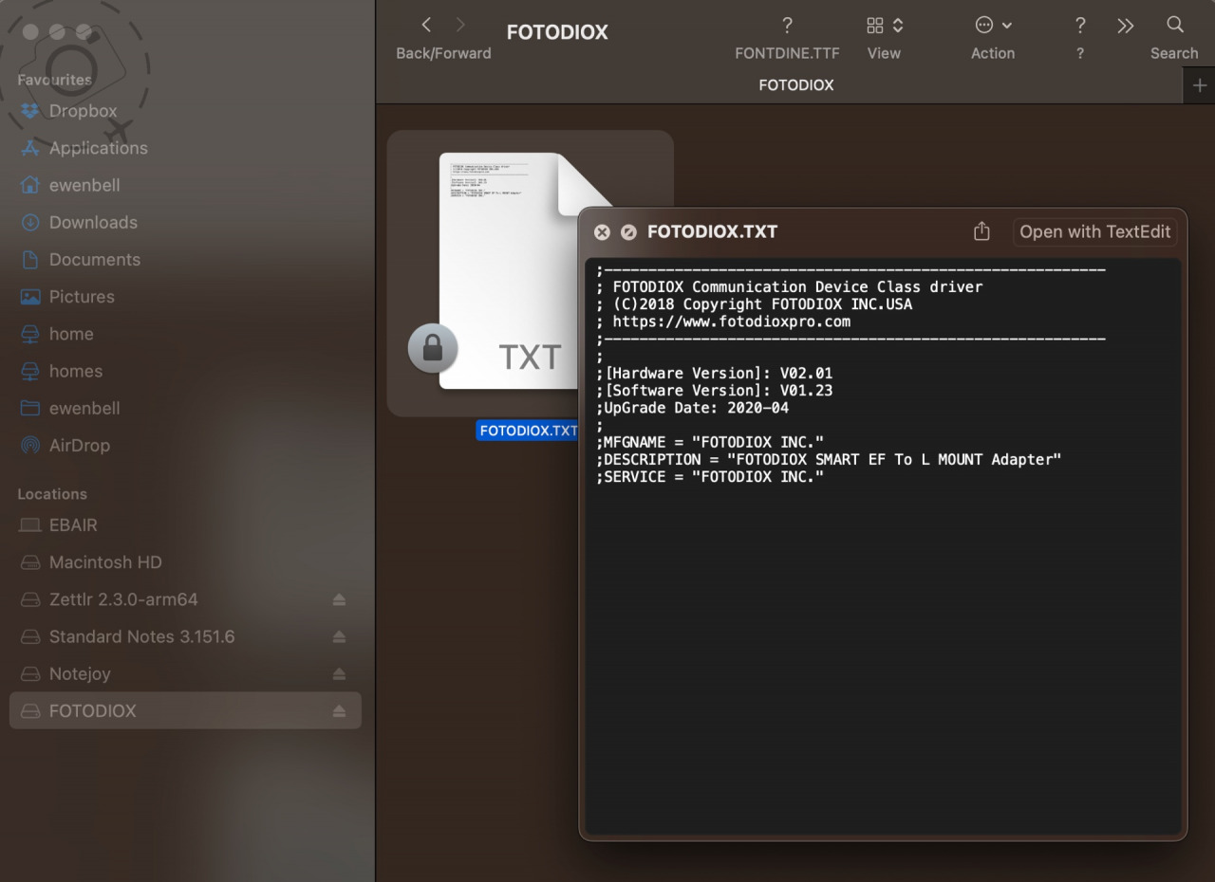The image size is (1215, 882).
Task: Select the FOTODIOX.TXT file name label
Action: (x=528, y=431)
